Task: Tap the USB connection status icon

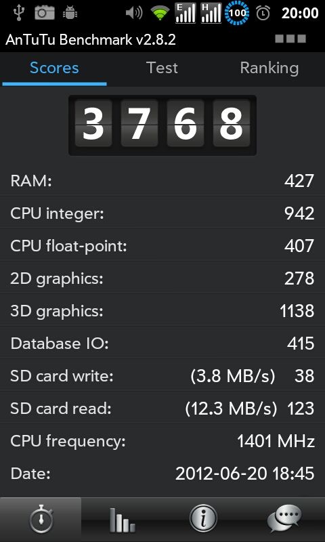Action: [x=18, y=13]
